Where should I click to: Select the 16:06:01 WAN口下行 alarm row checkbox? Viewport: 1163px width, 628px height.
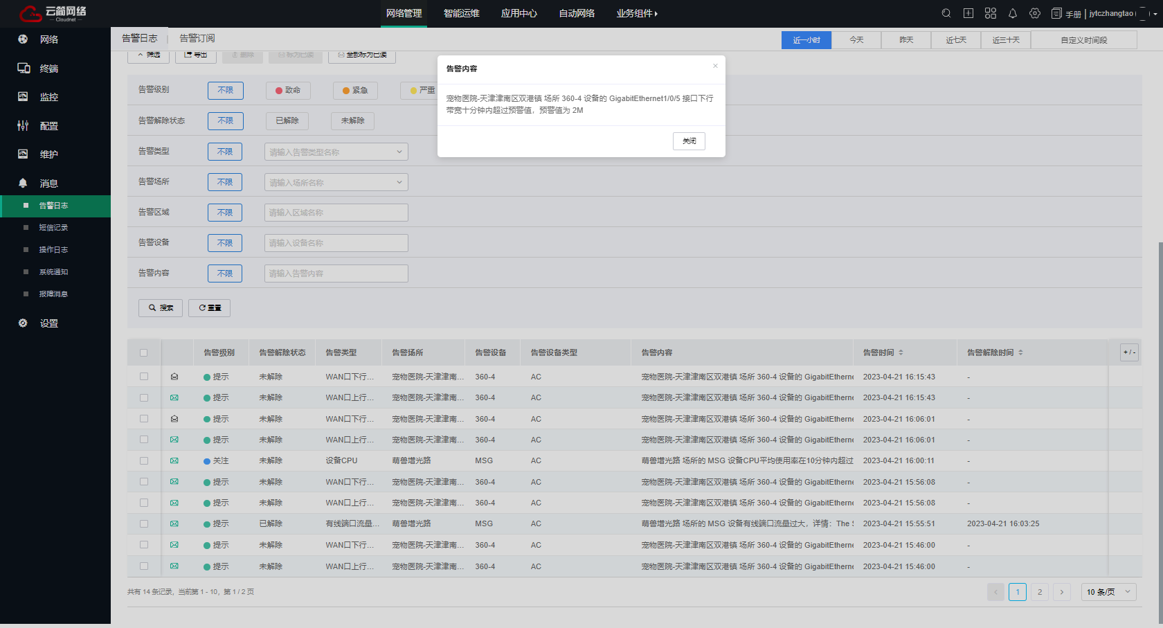point(144,419)
